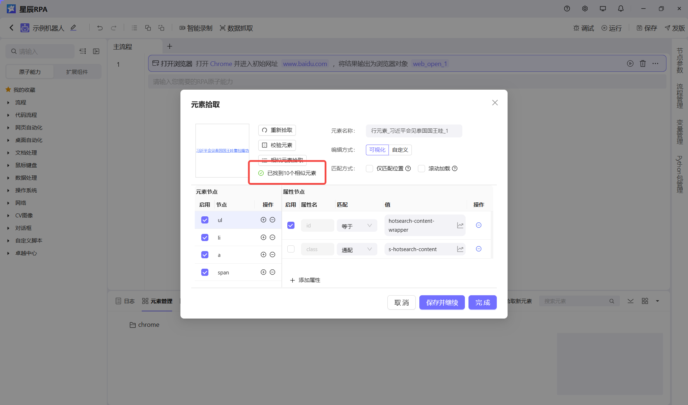Open the 等于 match type dropdown
This screenshot has width=688, height=405.
pyautogui.click(x=357, y=226)
